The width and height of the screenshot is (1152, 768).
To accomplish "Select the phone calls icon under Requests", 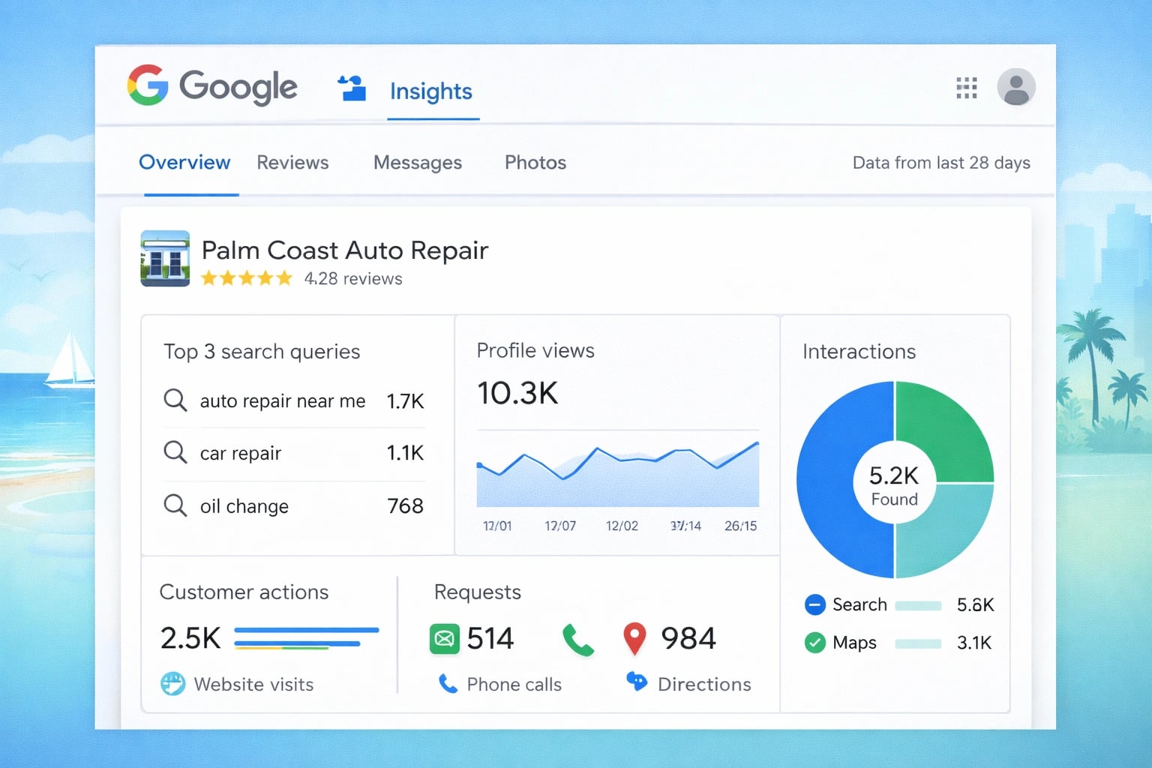I will (577, 640).
